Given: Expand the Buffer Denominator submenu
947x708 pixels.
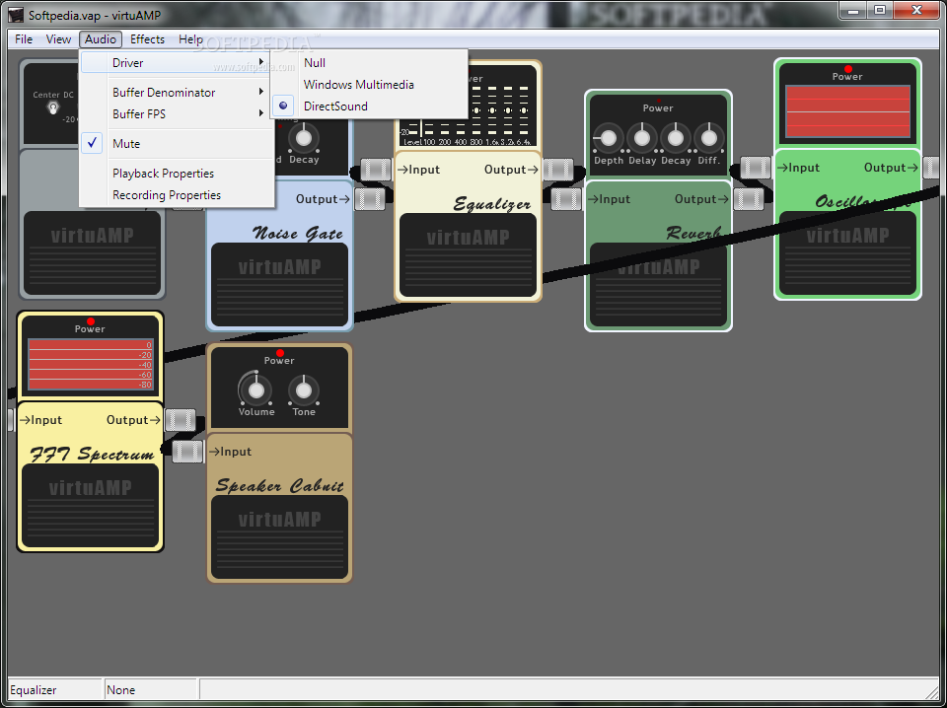Looking at the screenshot, I should [x=176, y=93].
